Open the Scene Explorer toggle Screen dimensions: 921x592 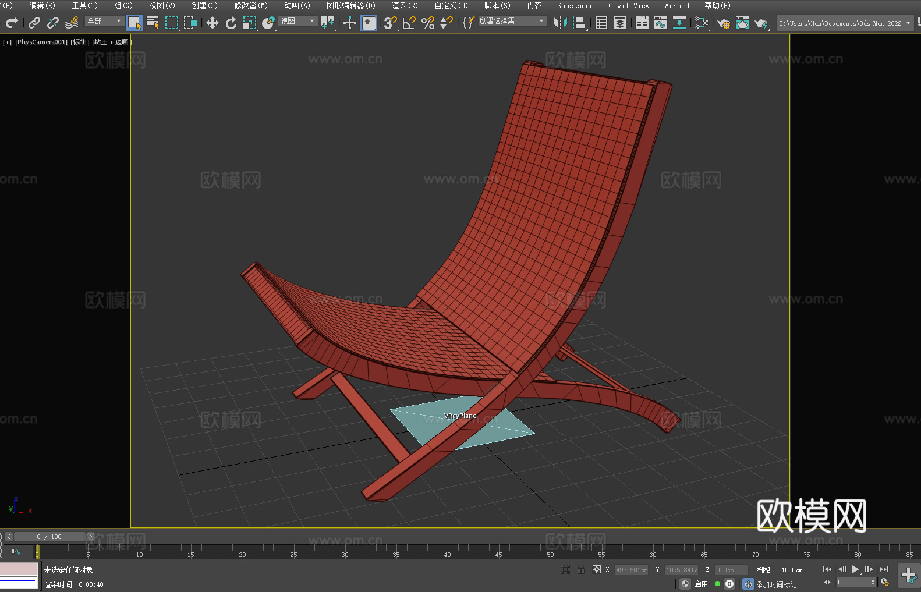[601, 23]
